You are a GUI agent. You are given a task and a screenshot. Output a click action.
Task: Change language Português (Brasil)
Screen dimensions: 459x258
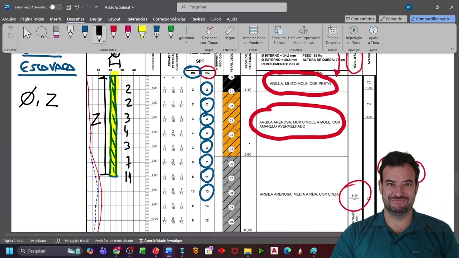pyautogui.click(x=77, y=241)
